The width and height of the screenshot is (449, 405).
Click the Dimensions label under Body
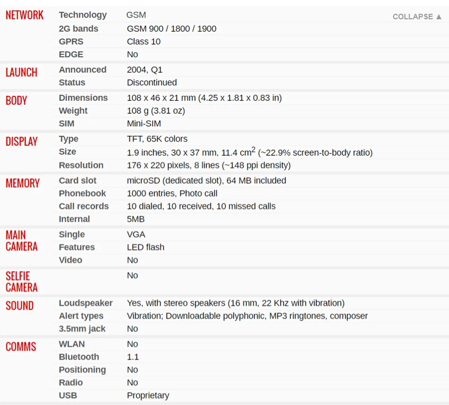[x=84, y=98]
